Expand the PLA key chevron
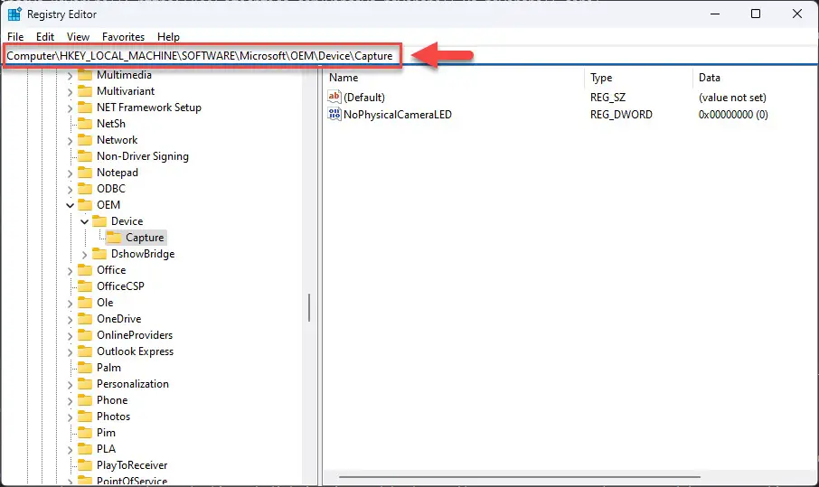The width and height of the screenshot is (819, 487). click(70, 449)
